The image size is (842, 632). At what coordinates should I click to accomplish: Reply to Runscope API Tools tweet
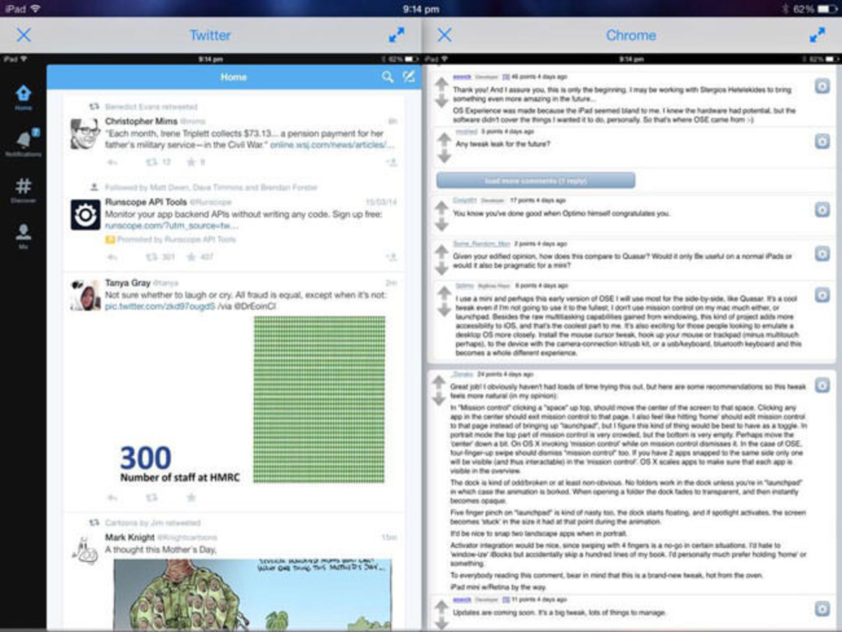pos(112,257)
